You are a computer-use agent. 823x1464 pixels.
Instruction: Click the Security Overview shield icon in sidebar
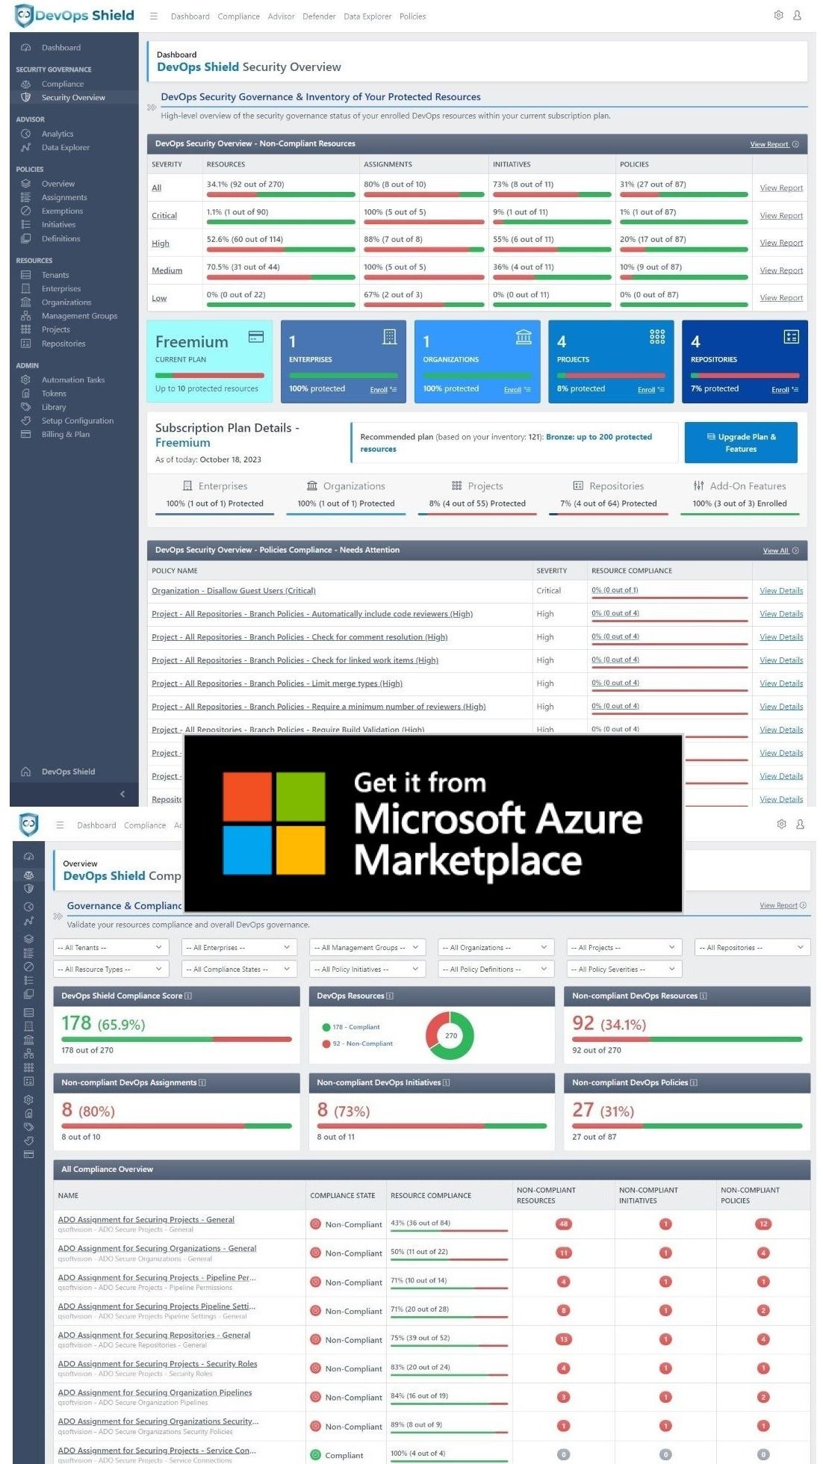pyautogui.click(x=26, y=98)
